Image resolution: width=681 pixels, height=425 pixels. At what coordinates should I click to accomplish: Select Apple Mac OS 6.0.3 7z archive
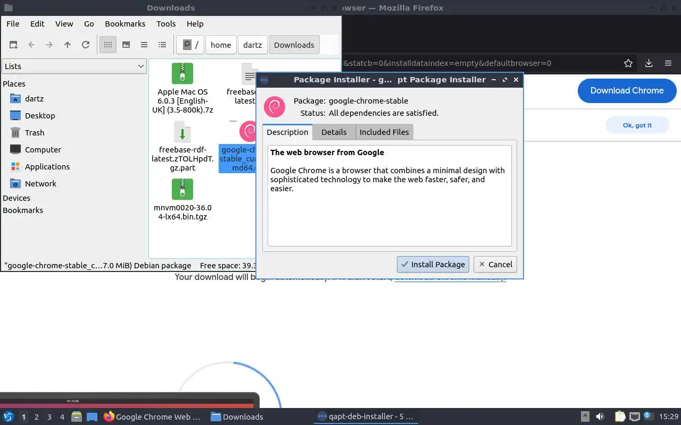coord(182,88)
